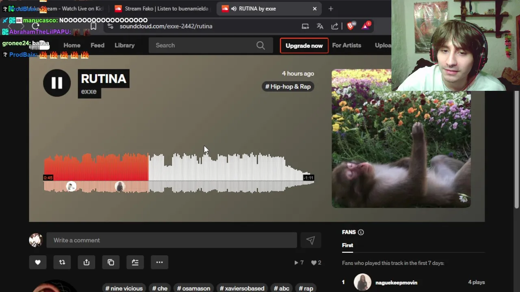Pause the RUTINA track
This screenshot has width=520, height=292.
click(x=57, y=83)
